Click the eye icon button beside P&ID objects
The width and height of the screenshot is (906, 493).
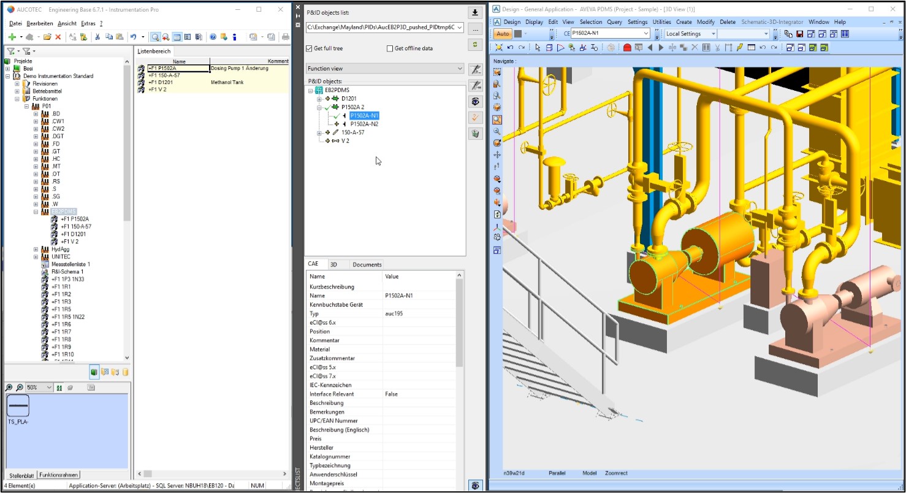474,101
